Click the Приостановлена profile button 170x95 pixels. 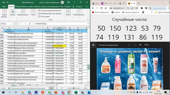(158, 8)
